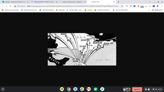Open Google Docs from the shelf
Image resolution: width=164 pixels, height=92 pixels.
coord(75,89)
